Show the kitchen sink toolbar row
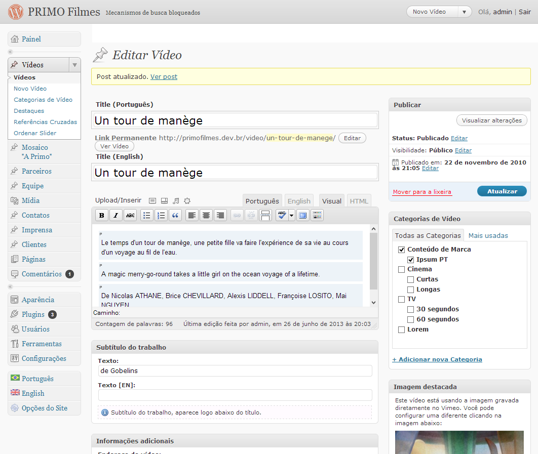 coord(317,216)
